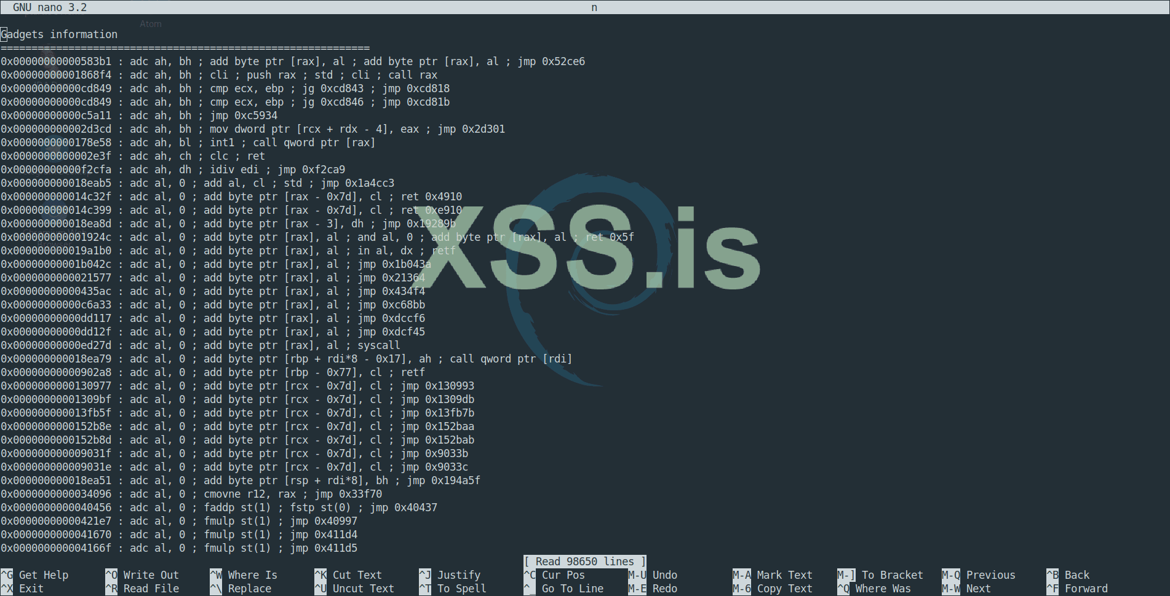Click address 0x0000000000002e3f

pyautogui.click(x=56, y=156)
